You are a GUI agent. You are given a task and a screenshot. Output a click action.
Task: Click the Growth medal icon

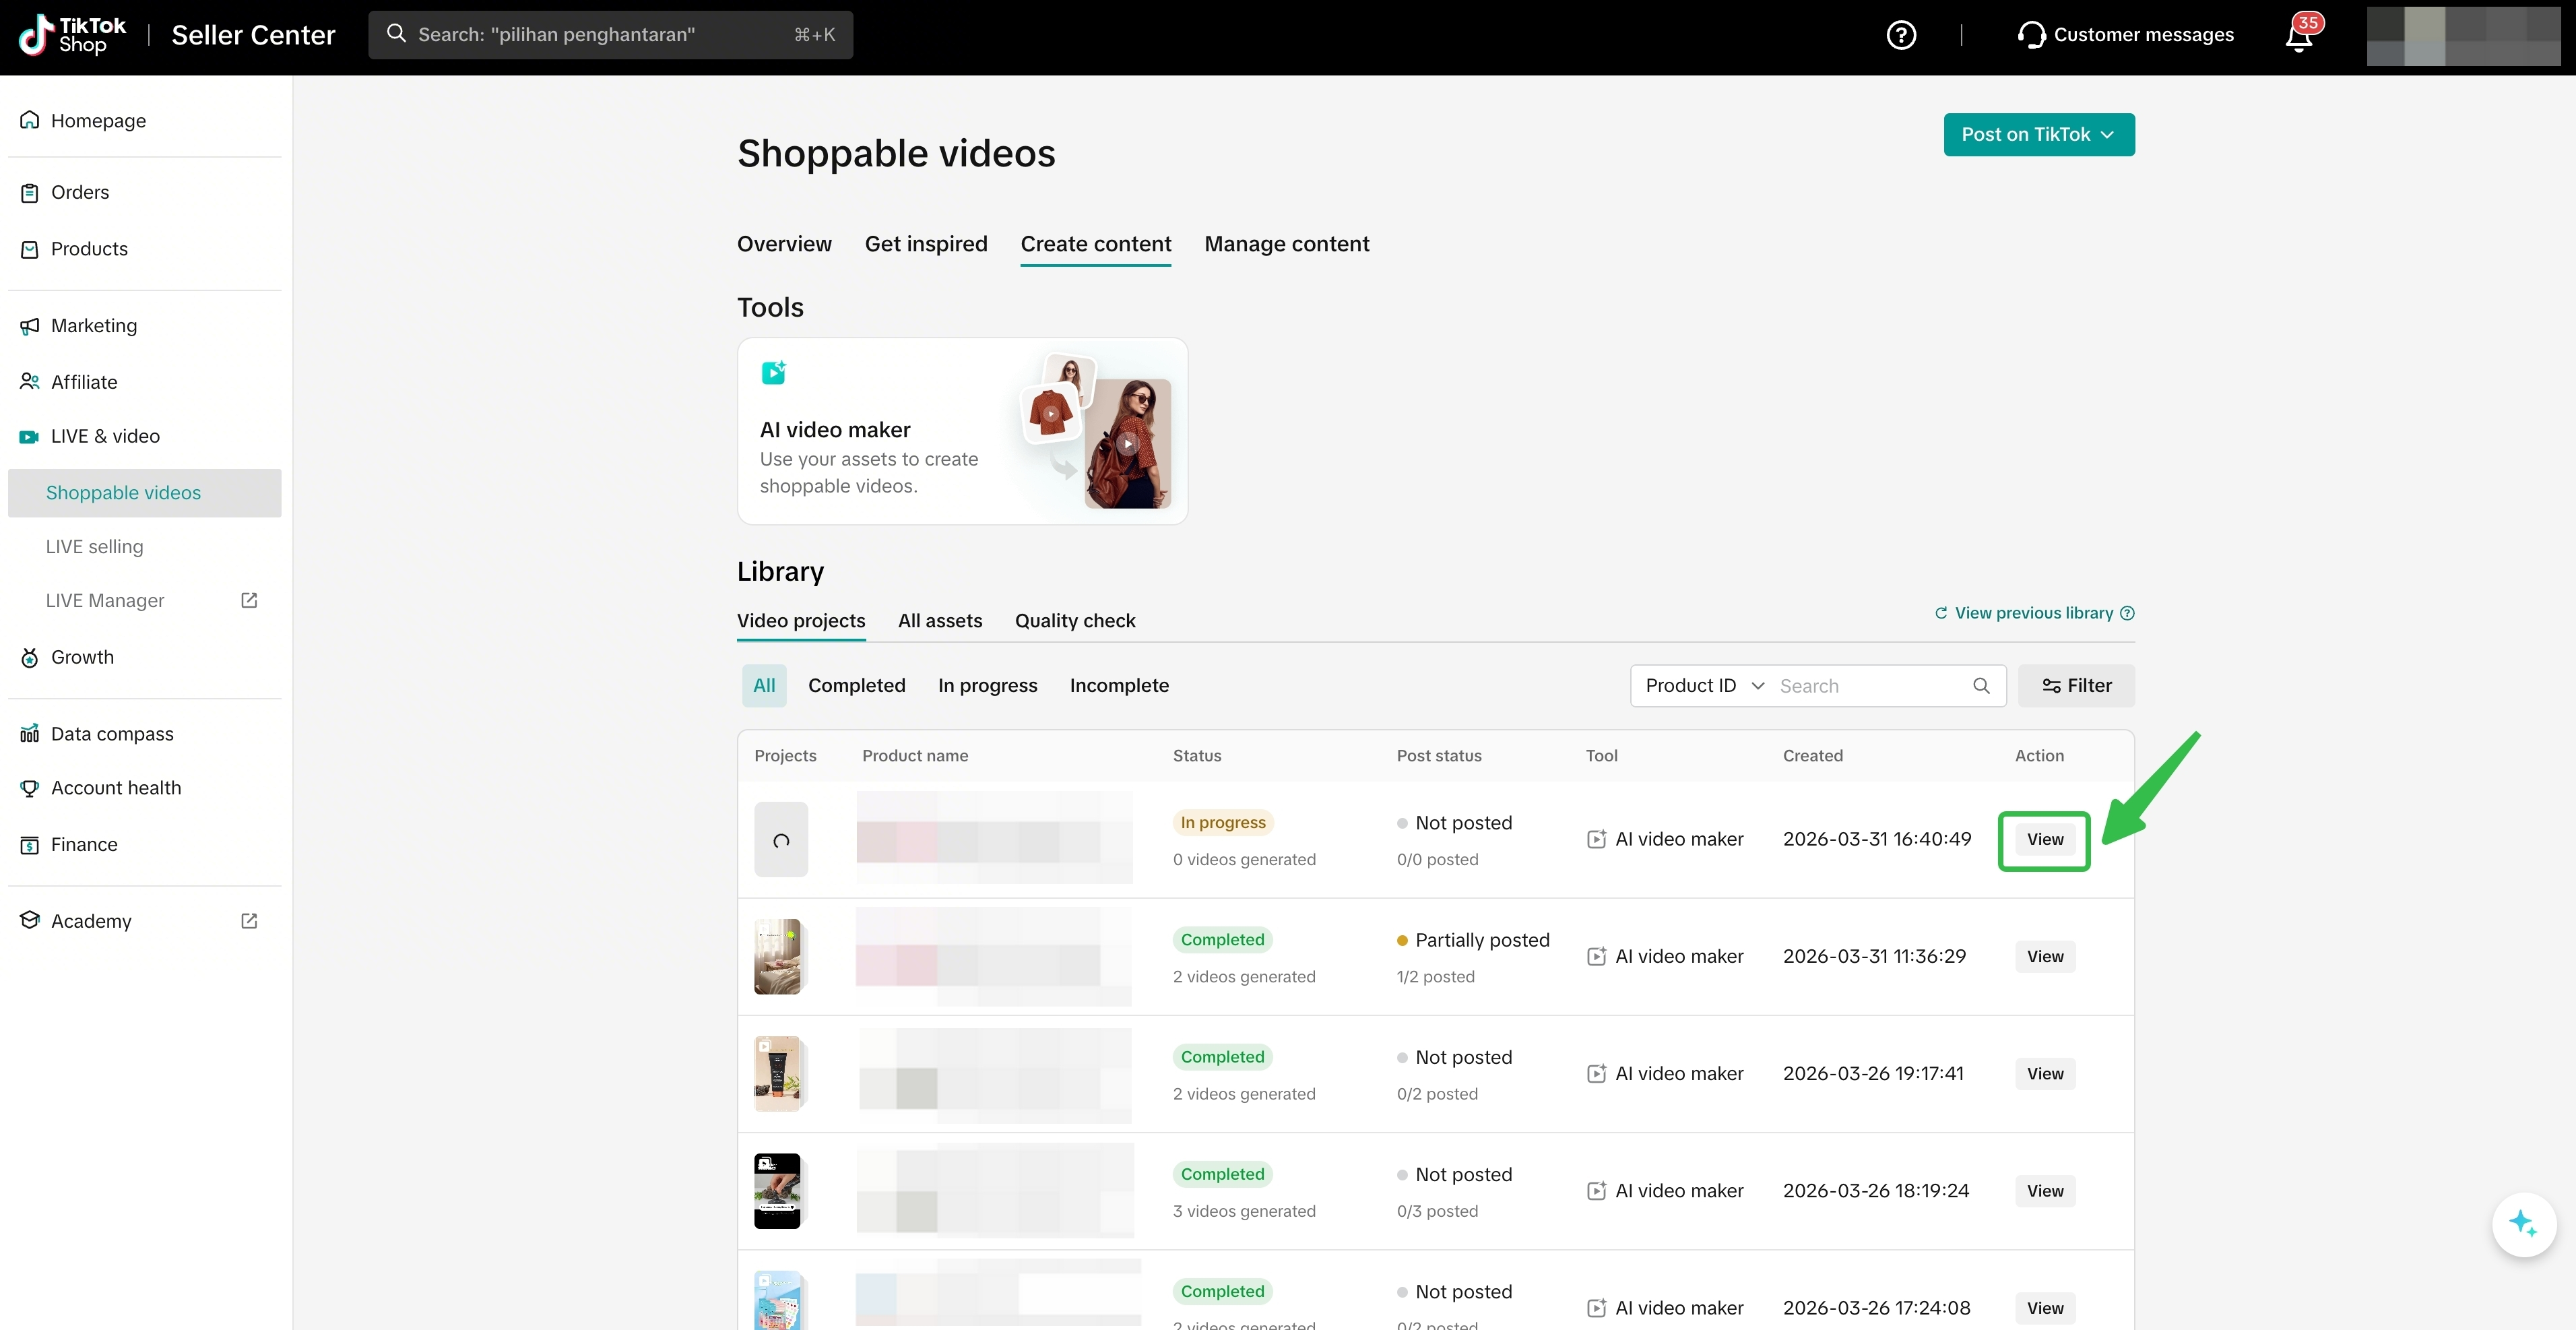click(x=30, y=657)
